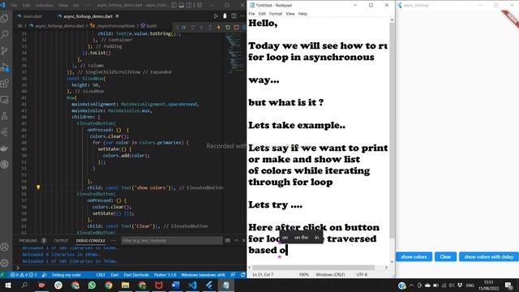
Task: Select the async_forloop_demo.dart editor tab
Action: point(88,16)
